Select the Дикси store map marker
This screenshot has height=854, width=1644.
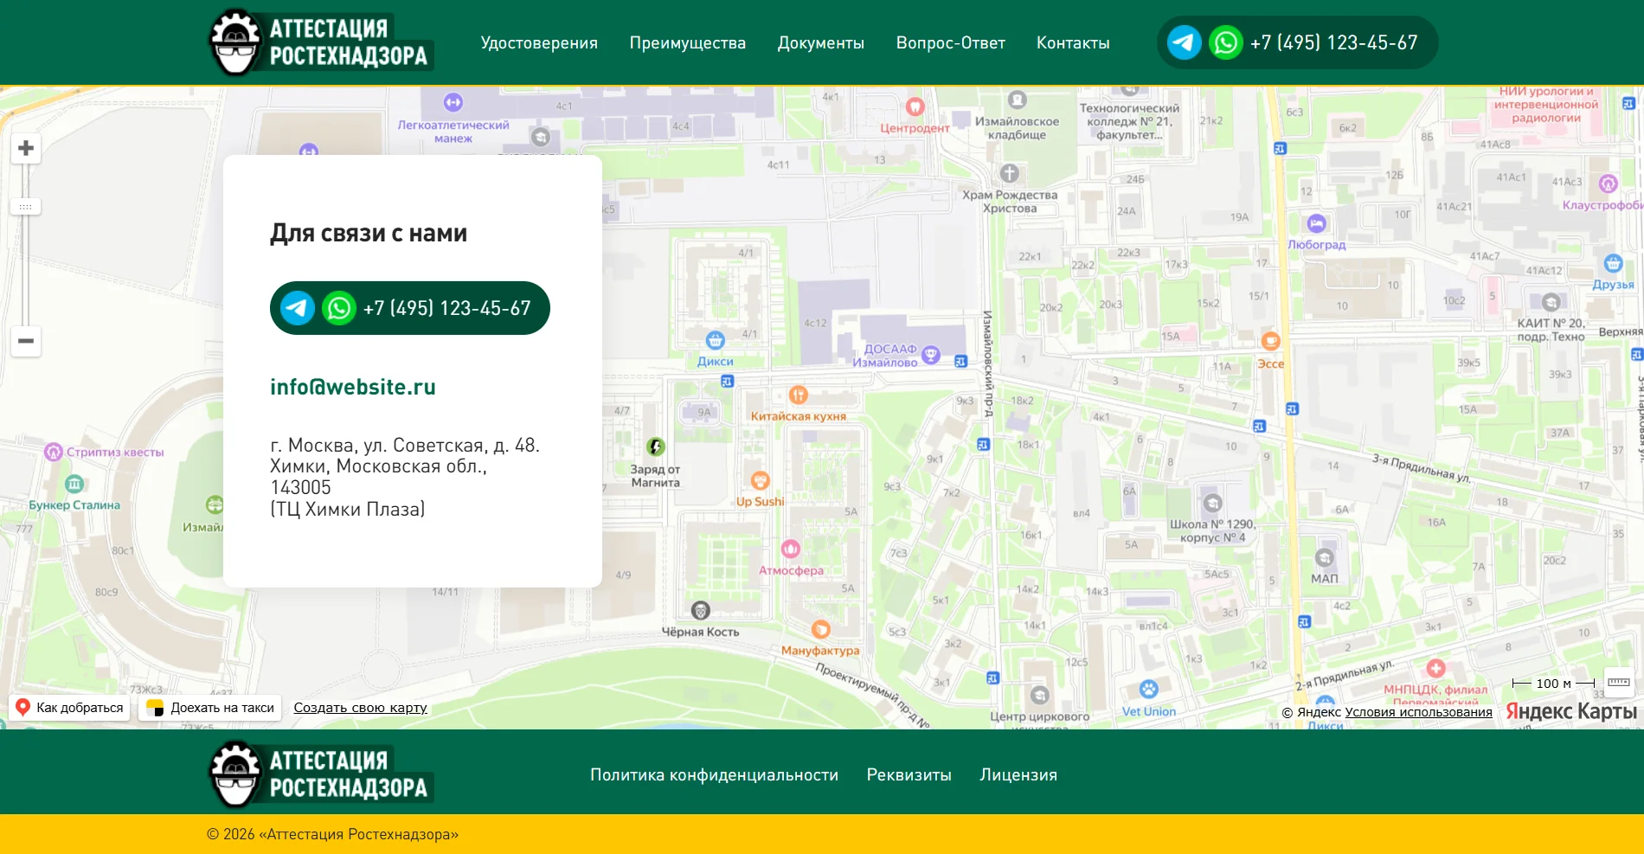[716, 340]
